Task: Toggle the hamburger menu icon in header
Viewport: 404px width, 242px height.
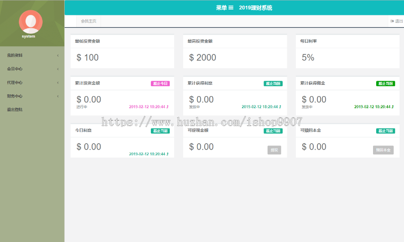Action: 231,8
